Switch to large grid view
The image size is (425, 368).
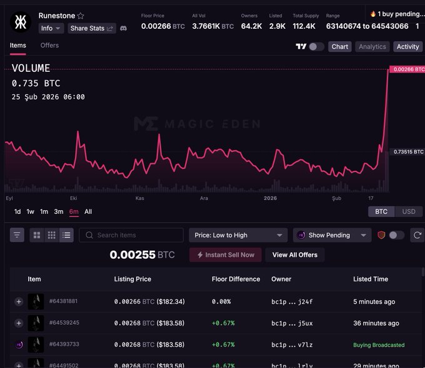[x=37, y=235]
